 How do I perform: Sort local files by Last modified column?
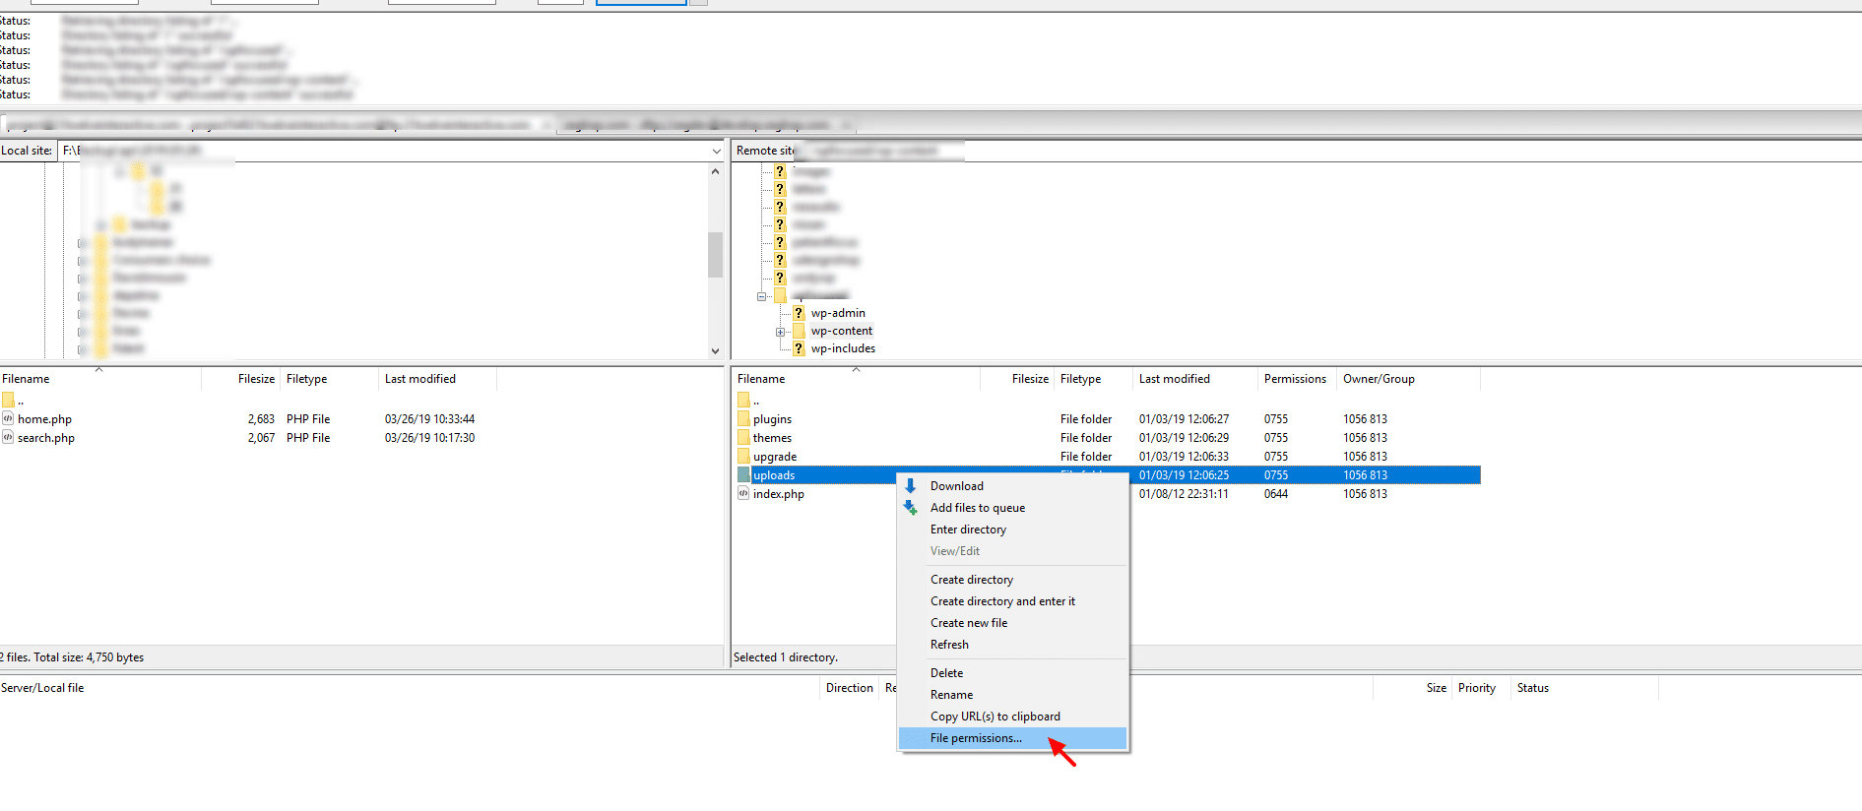(x=420, y=379)
